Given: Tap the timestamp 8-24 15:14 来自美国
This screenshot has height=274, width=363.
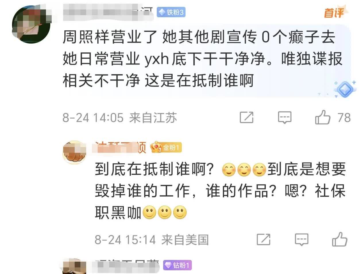Looking at the screenshot, I should pyautogui.click(x=152, y=240).
